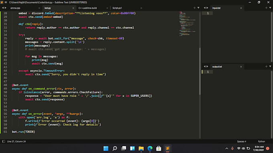Open Windows Search from taskbar
This screenshot has height=153, width=273.
(115, 149)
